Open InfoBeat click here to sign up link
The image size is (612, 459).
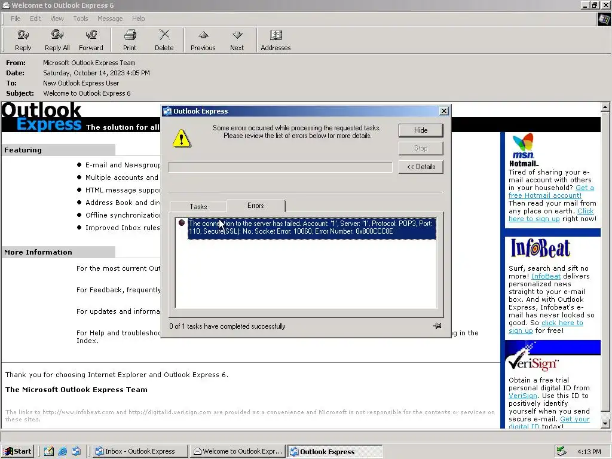coord(546,327)
